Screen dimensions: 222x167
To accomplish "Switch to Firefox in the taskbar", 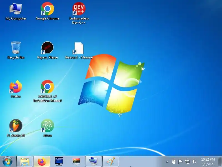I will click(x=42, y=162).
